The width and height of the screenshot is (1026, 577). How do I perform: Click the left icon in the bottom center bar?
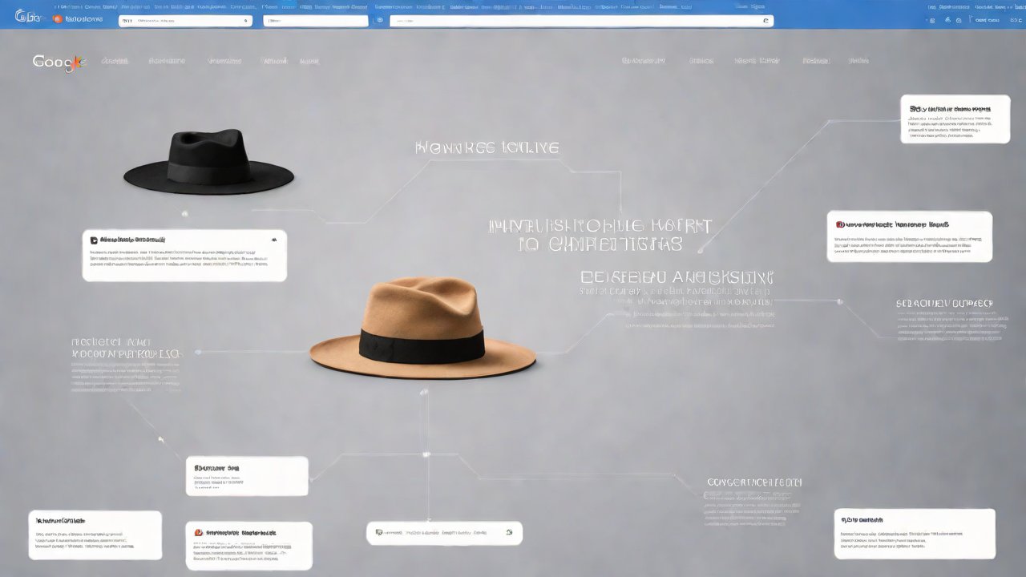(379, 532)
